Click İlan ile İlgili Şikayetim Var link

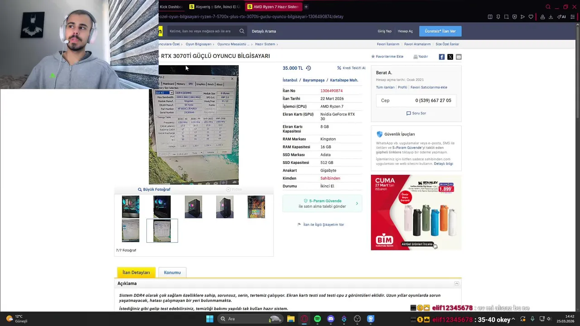(x=324, y=225)
